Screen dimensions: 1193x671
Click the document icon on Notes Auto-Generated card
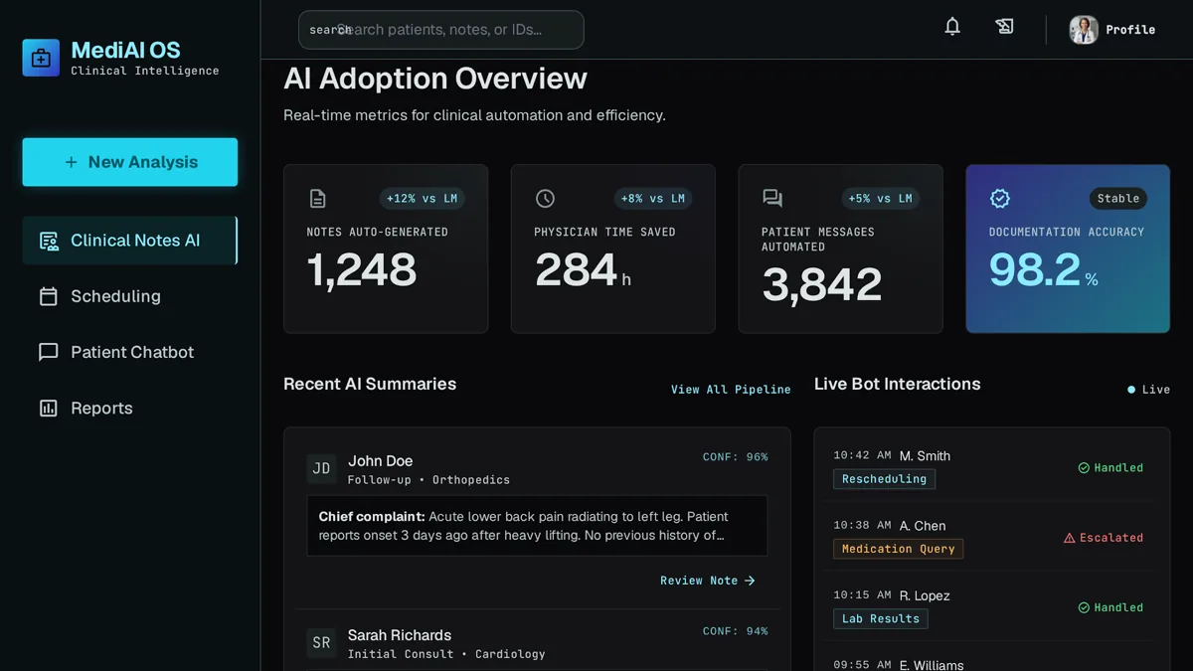click(318, 199)
